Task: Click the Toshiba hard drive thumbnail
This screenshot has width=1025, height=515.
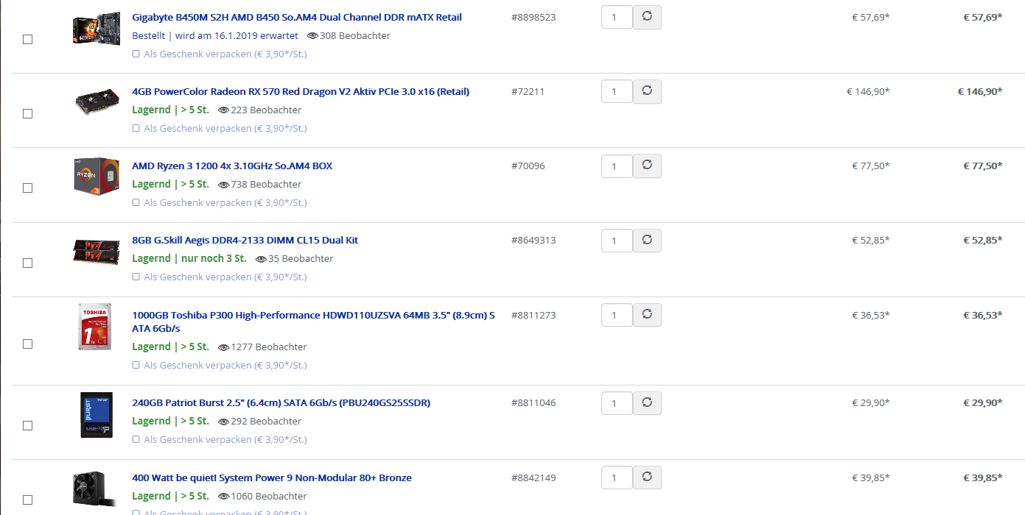Action: point(95,327)
